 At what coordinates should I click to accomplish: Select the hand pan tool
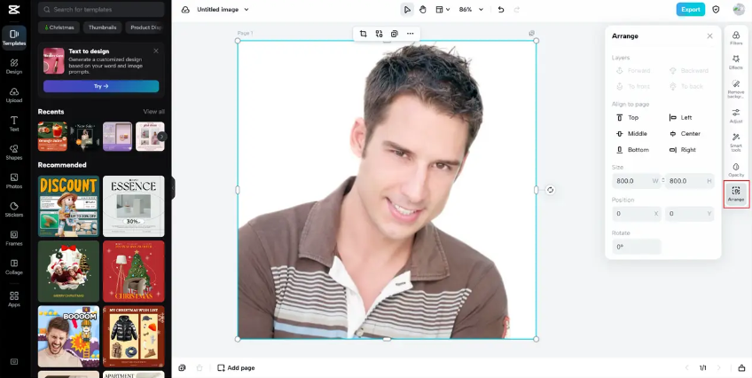click(422, 10)
